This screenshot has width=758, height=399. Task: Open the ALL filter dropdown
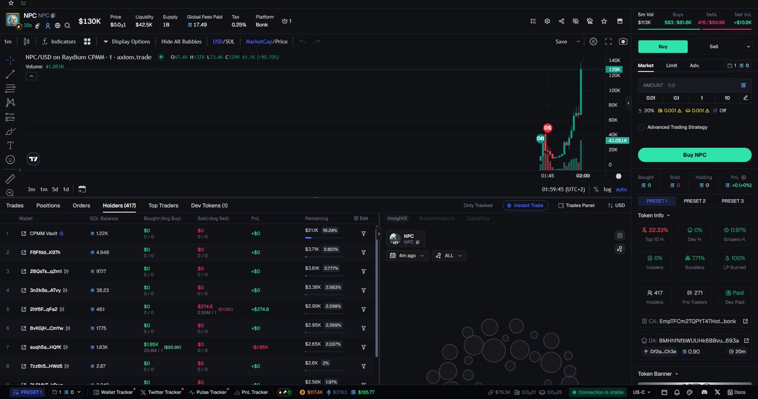click(449, 255)
